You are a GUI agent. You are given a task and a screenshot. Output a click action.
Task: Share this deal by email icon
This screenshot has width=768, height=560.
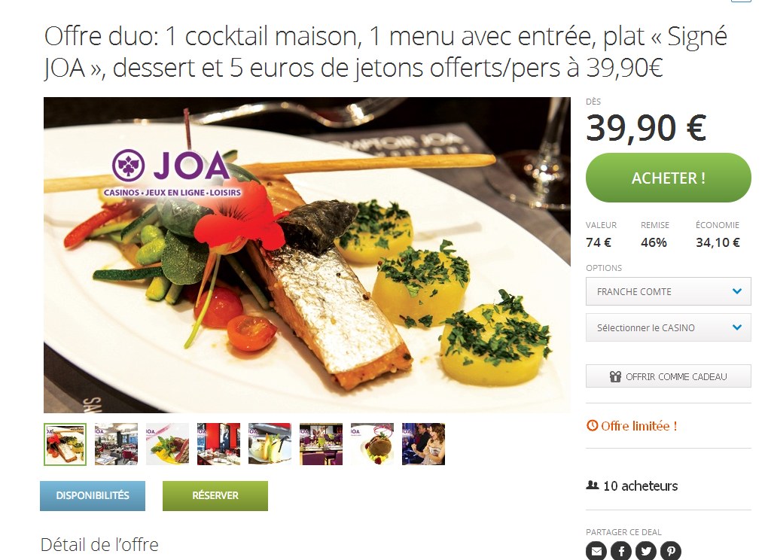(596, 551)
